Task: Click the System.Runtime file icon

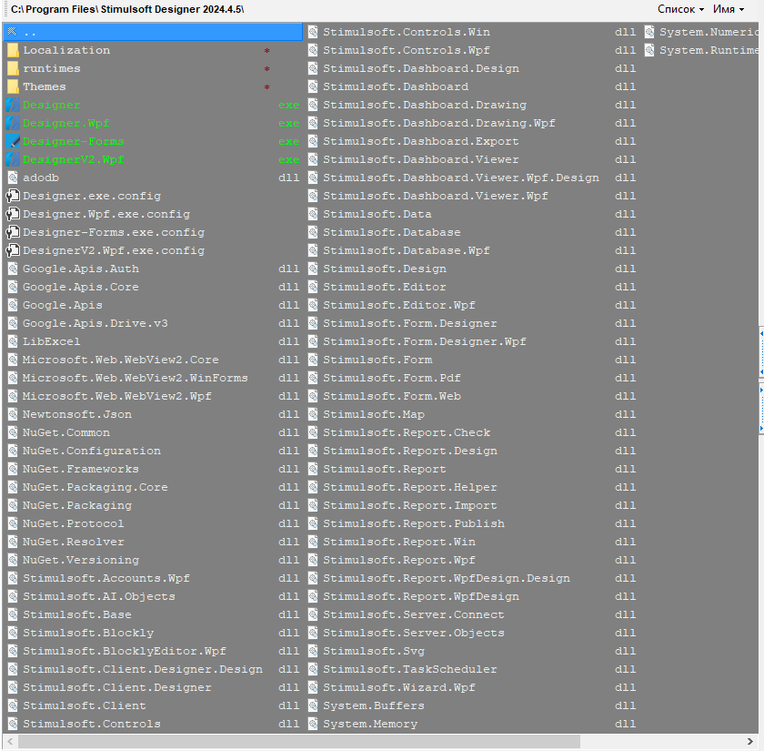Action: coord(649,50)
